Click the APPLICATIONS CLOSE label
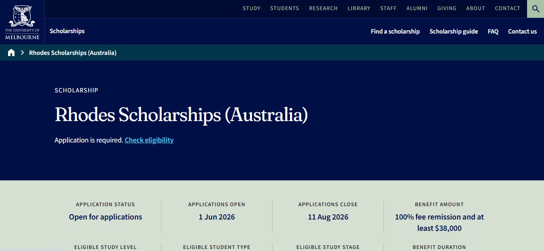The height and width of the screenshot is (251, 544). (x=328, y=205)
